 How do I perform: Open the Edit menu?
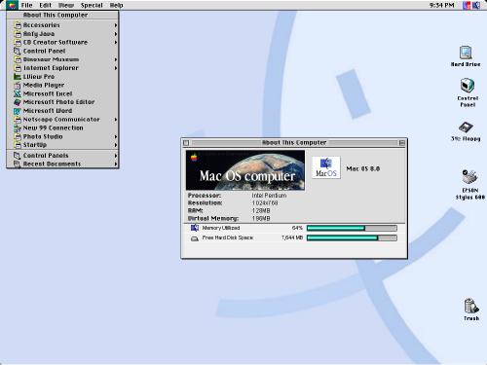point(46,5)
